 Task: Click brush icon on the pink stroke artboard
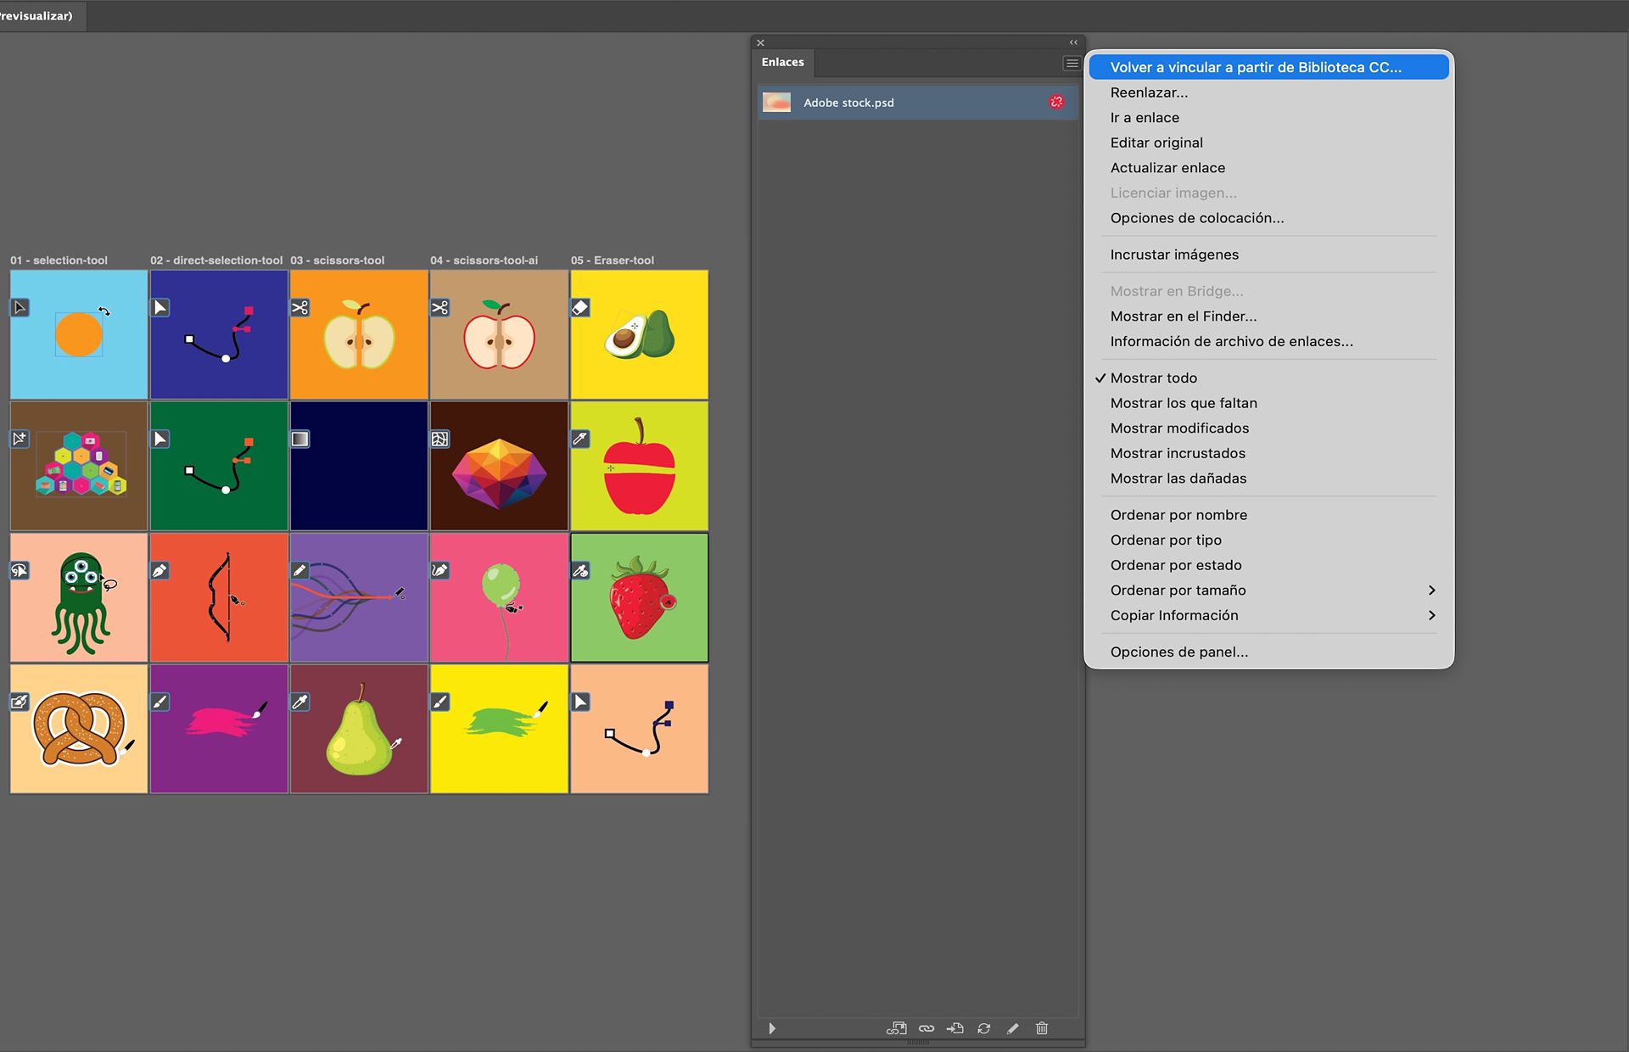pyautogui.click(x=160, y=702)
